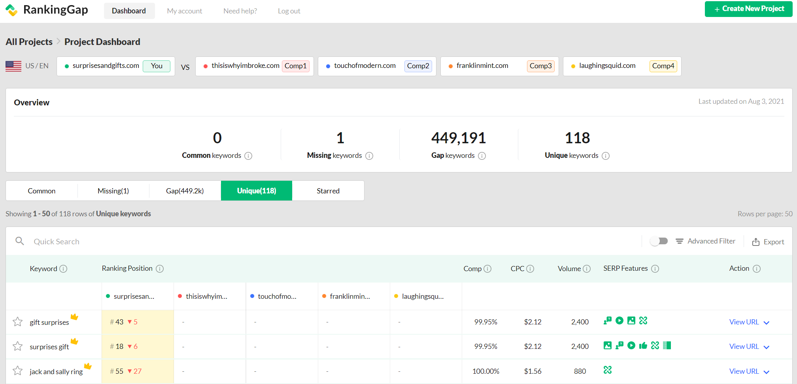Click the video SERP icon in 'gift surprises' row
Image resolution: width=797 pixels, height=384 pixels.
(619, 320)
